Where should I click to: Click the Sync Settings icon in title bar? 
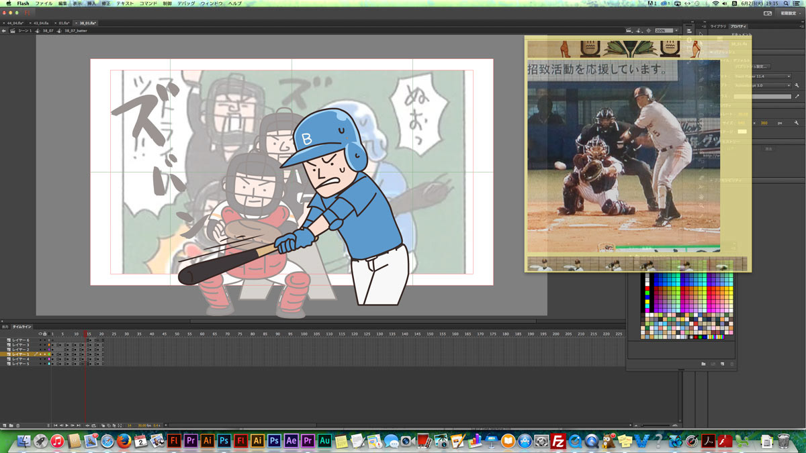(768, 13)
